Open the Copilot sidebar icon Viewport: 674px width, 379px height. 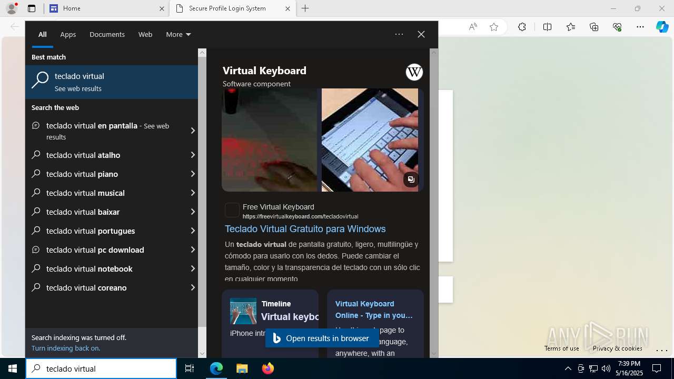click(662, 27)
